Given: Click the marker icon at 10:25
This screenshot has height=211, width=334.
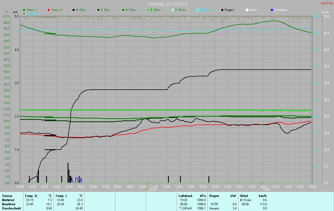Looking at the screenshot, I should coord(147,190).
